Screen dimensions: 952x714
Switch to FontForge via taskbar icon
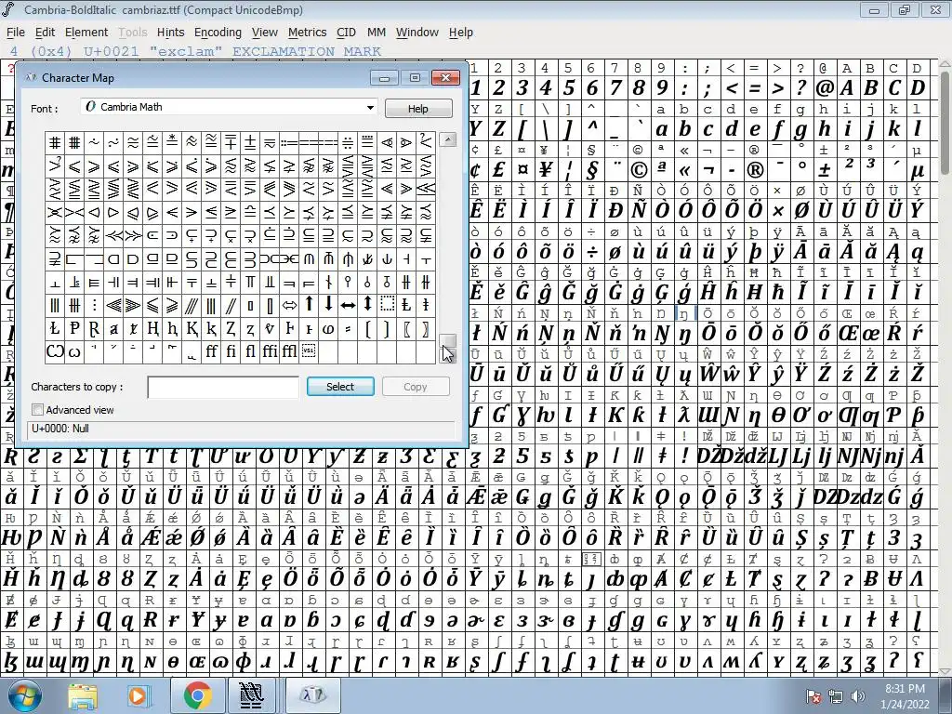pos(251,695)
